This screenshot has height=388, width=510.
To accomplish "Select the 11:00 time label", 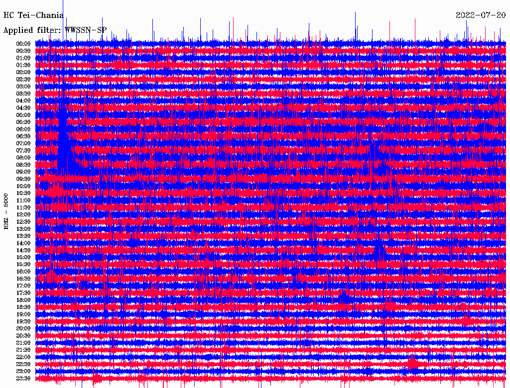I will click(x=23, y=200).
